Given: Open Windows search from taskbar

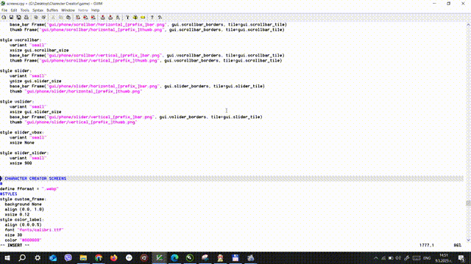Looking at the screenshot, I should click(x=22, y=257).
